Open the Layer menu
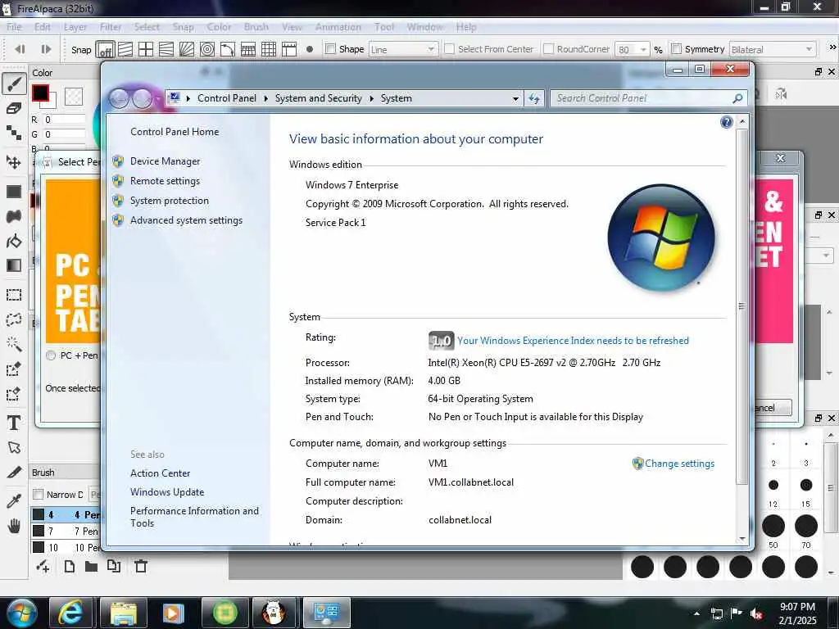The width and height of the screenshot is (839, 629). click(75, 27)
